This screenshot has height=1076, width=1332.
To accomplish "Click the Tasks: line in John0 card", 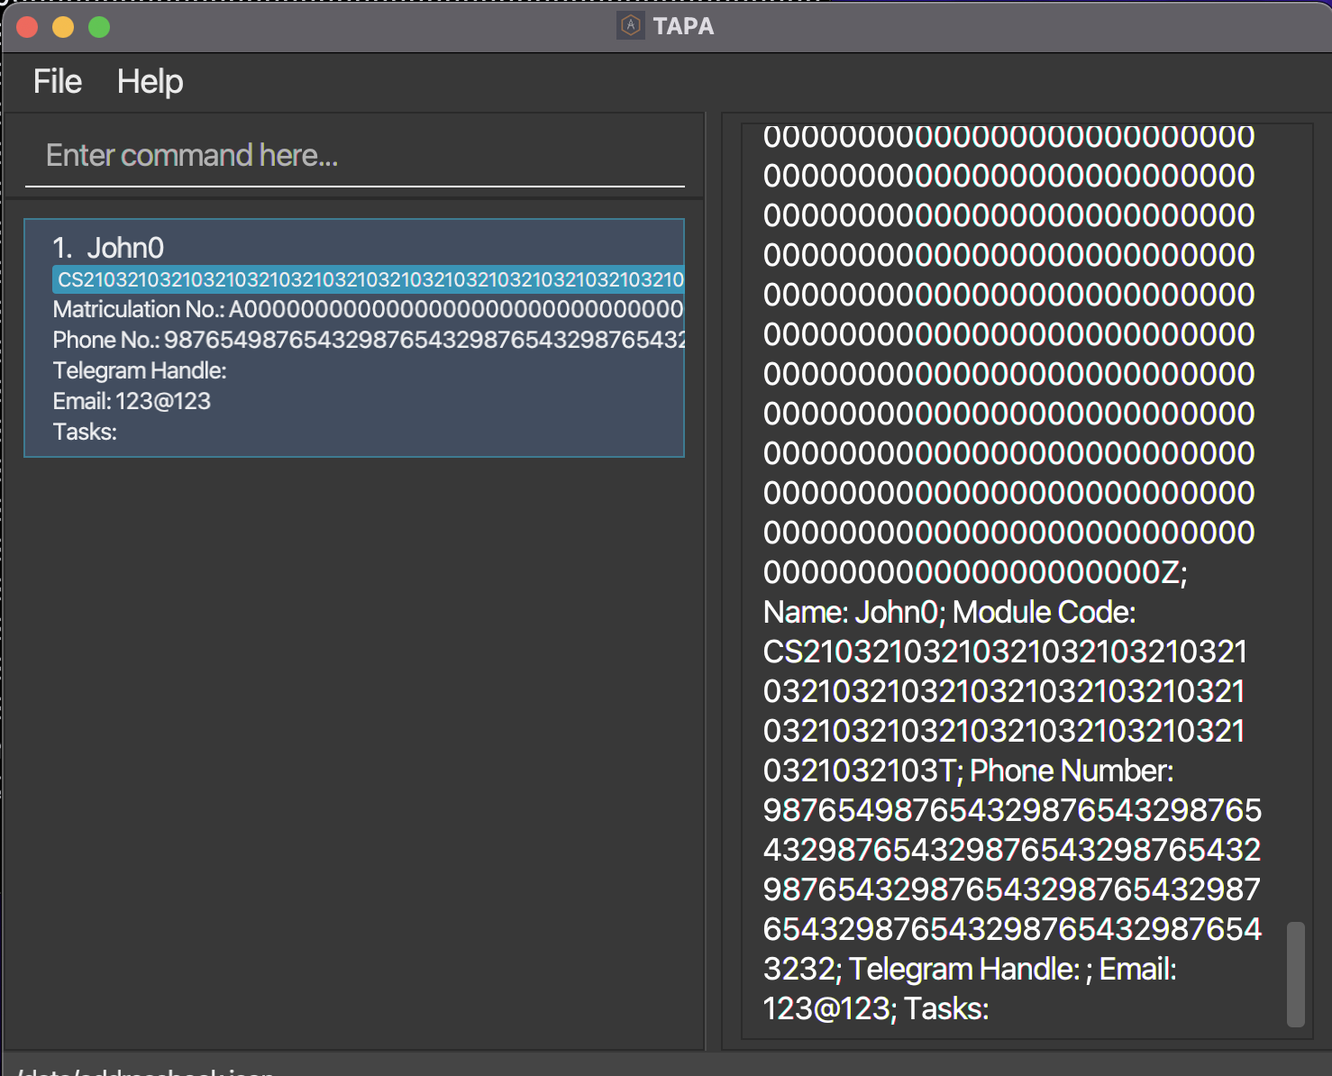I will point(85,432).
